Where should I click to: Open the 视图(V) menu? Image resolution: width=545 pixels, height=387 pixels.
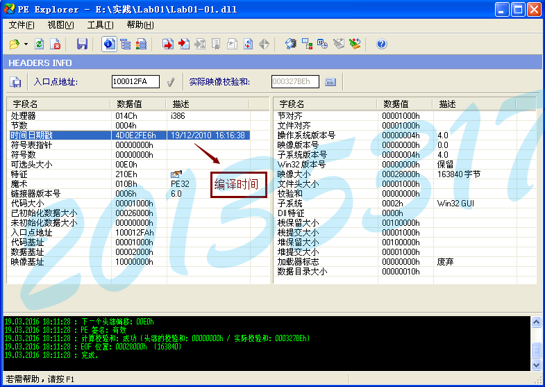tap(61, 25)
